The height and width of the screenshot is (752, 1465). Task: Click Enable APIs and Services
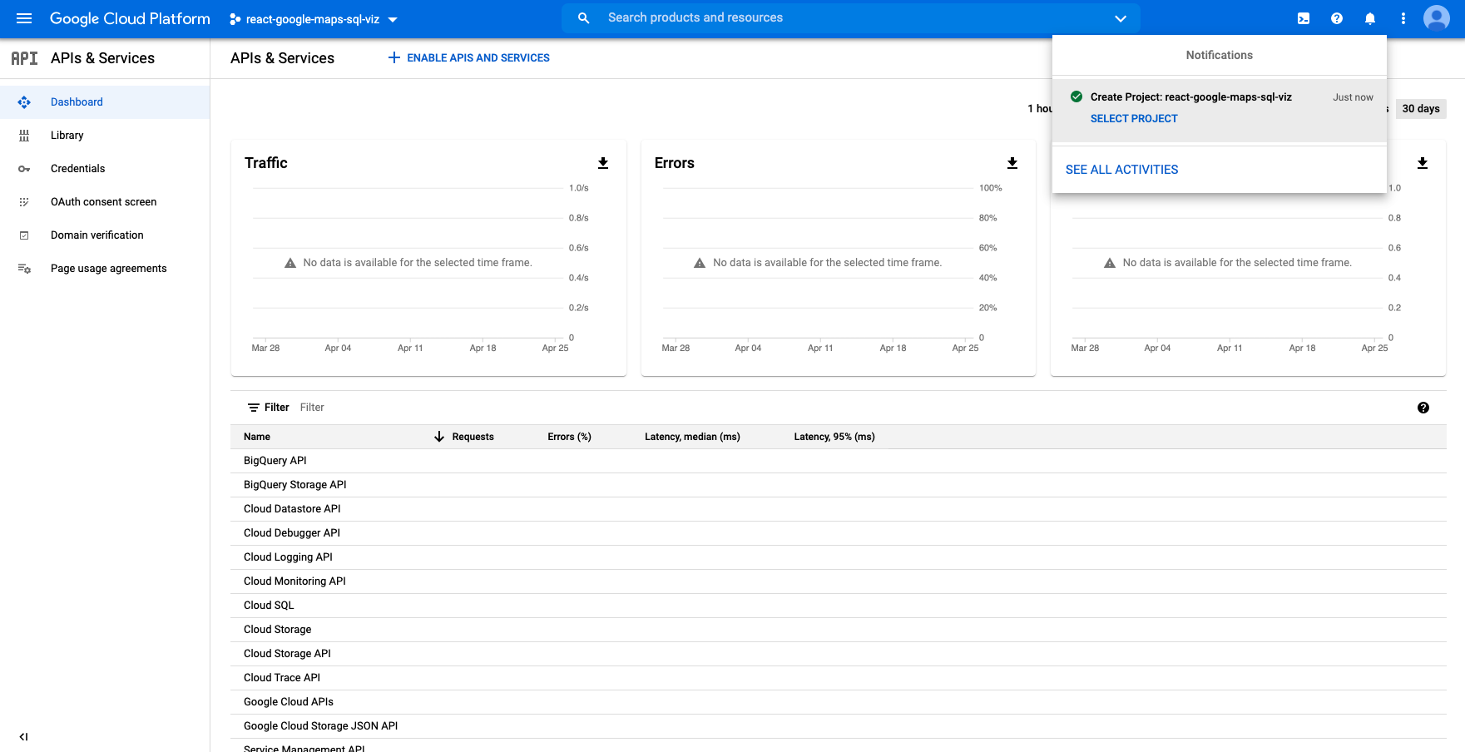click(x=468, y=57)
